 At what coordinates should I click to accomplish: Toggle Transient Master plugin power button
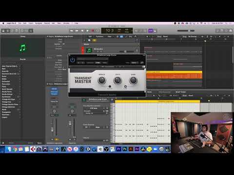(x=73, y=60)
